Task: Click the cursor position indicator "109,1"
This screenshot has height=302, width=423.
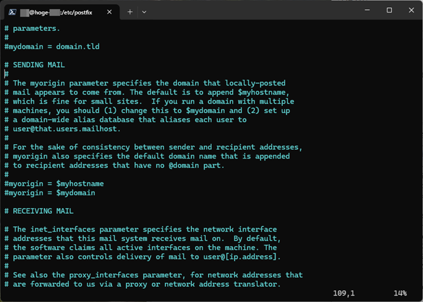Action: (x=343, y=293)
